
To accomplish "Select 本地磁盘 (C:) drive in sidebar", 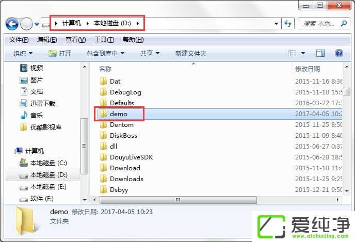I will click(x=43, y=163).
